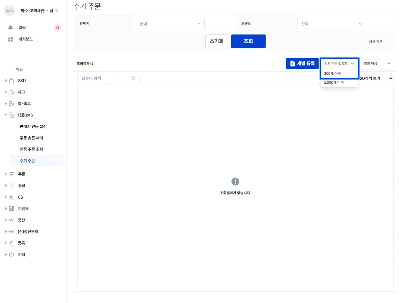This screenshot has height=303, width=401.
Task: Open the 일괄 적용 dropdown
Action: 377,64
